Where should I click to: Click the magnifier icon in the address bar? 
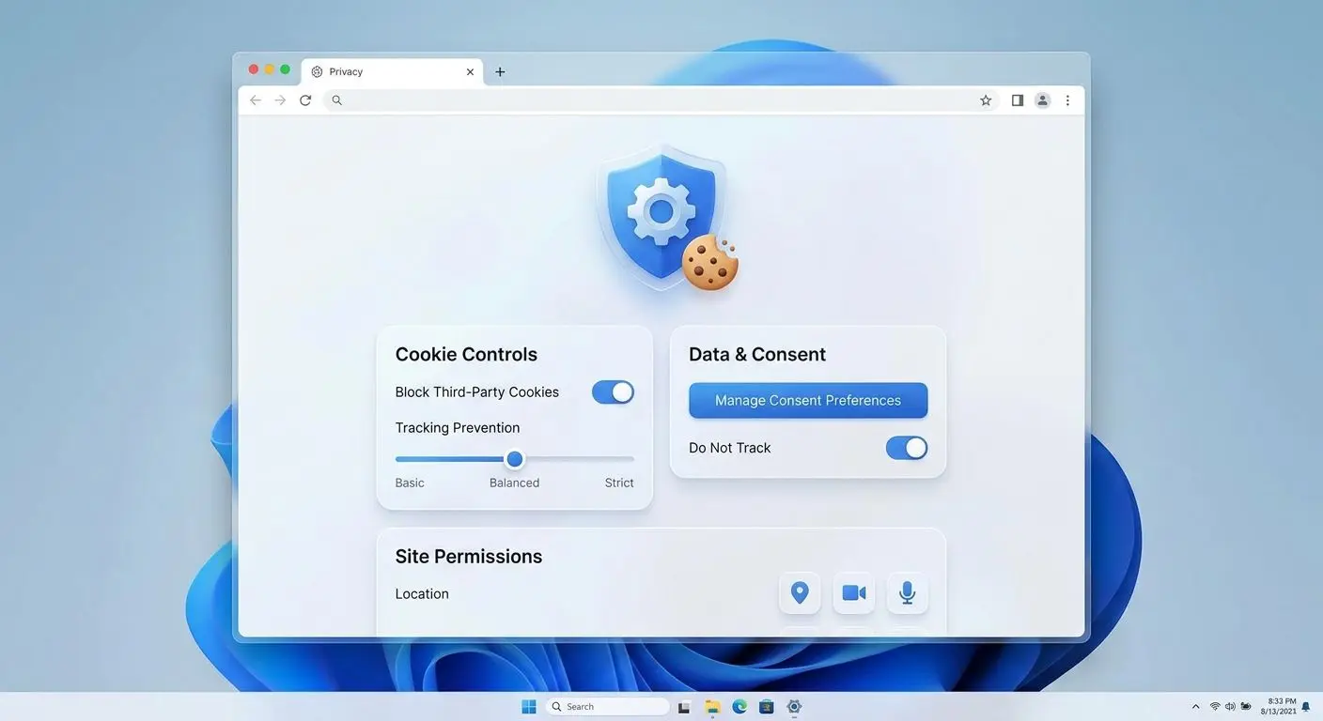(336, 100)
